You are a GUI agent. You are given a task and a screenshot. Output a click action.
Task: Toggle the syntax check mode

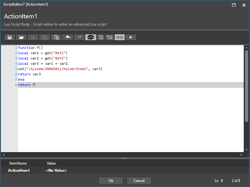pyautogui.click(x=91, y=37)
